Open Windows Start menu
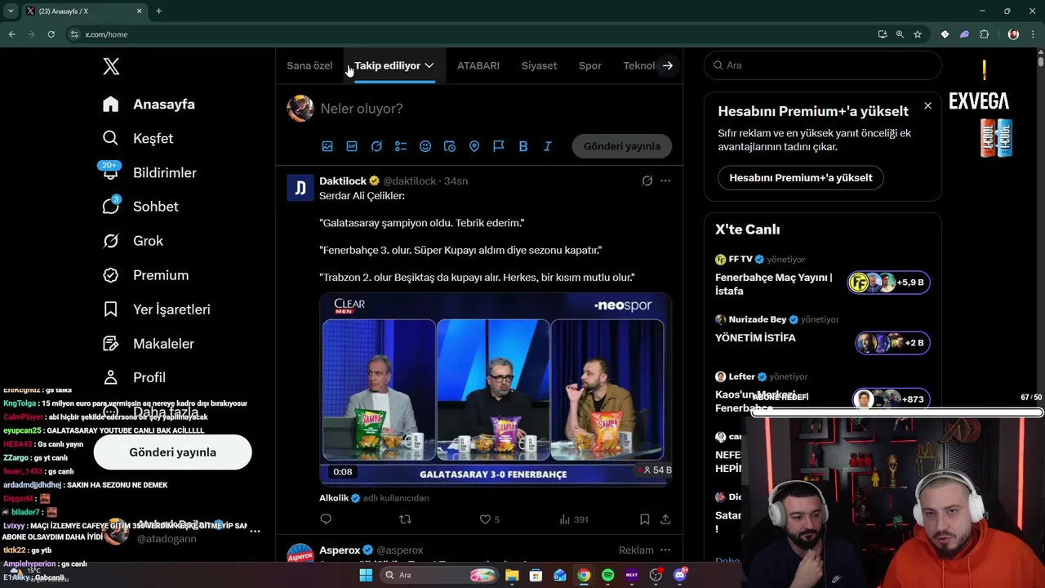 tap(366, 575)
